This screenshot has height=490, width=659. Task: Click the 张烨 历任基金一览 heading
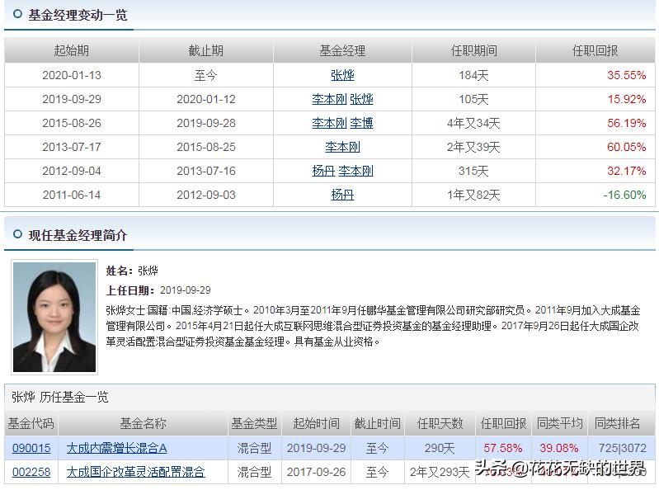60,397
